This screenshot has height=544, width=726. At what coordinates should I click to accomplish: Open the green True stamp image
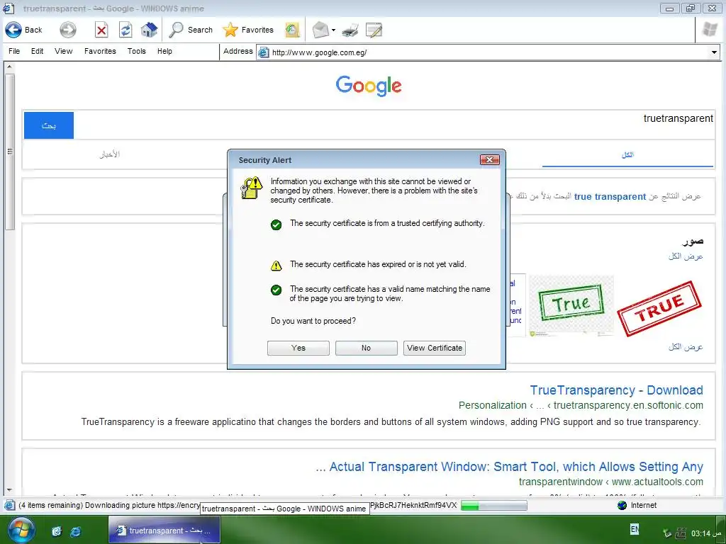(571, 305)
